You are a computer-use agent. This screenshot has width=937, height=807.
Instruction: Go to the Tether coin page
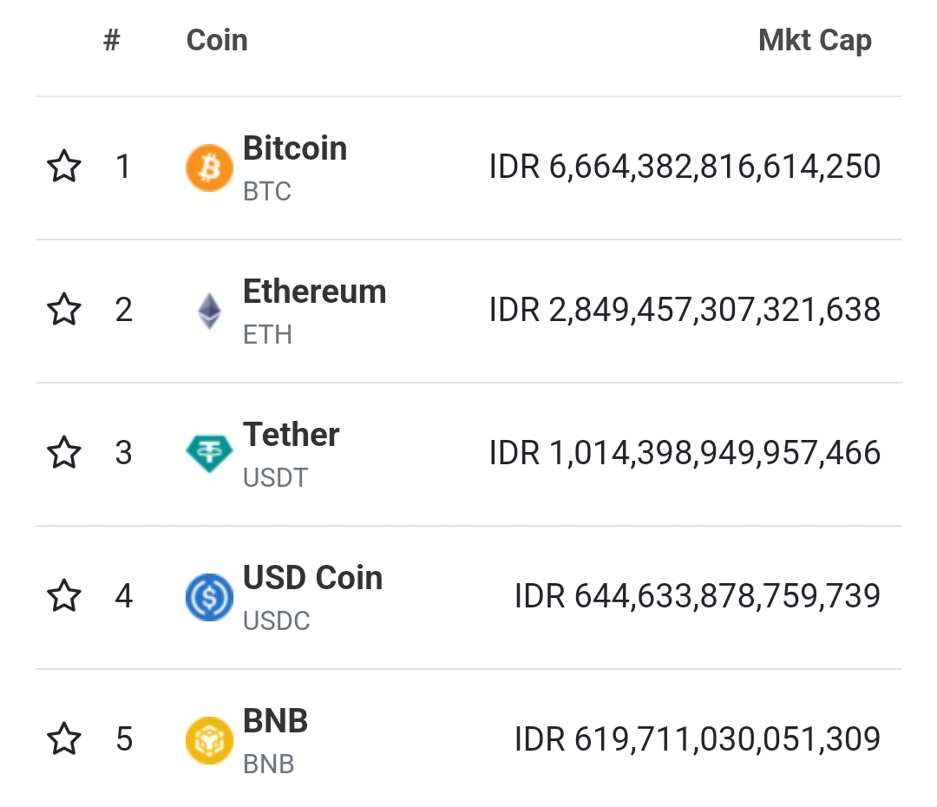coord(291,435)
